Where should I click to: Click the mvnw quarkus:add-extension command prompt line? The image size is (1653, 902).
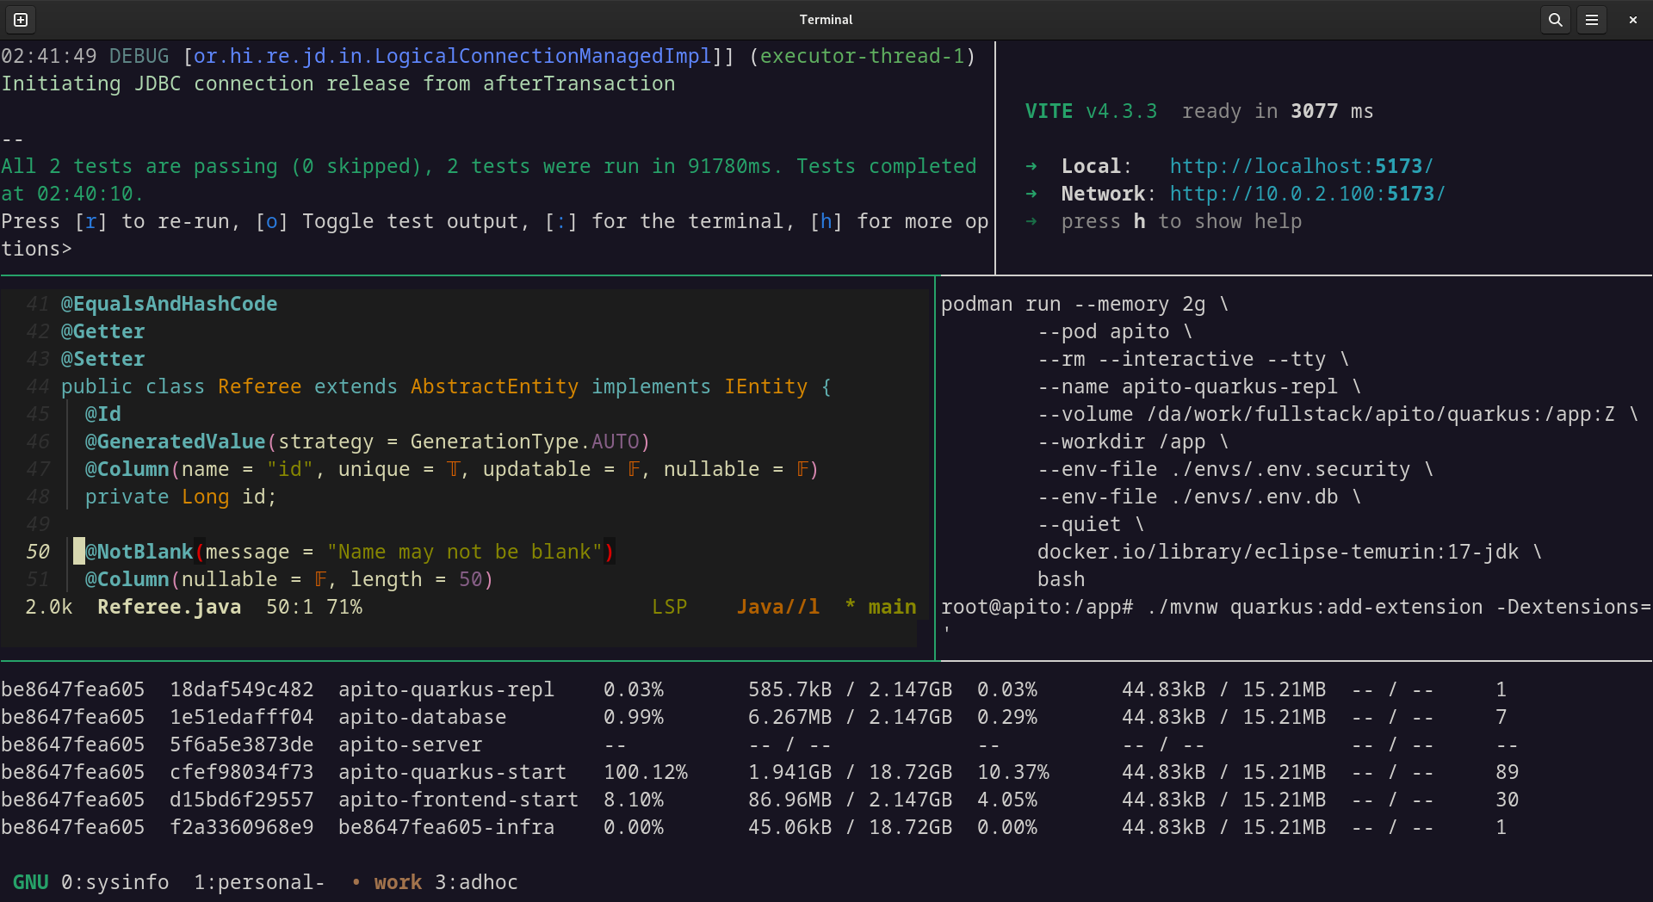pos(1295,607)
